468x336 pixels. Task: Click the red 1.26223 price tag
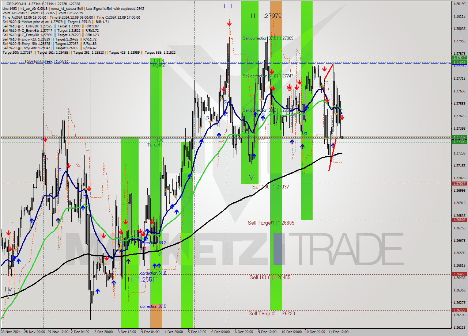[459, 310]
